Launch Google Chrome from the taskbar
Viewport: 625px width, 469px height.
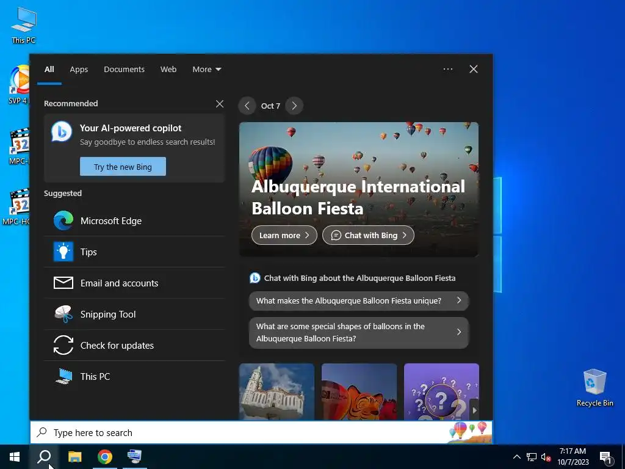pos(105,457)
